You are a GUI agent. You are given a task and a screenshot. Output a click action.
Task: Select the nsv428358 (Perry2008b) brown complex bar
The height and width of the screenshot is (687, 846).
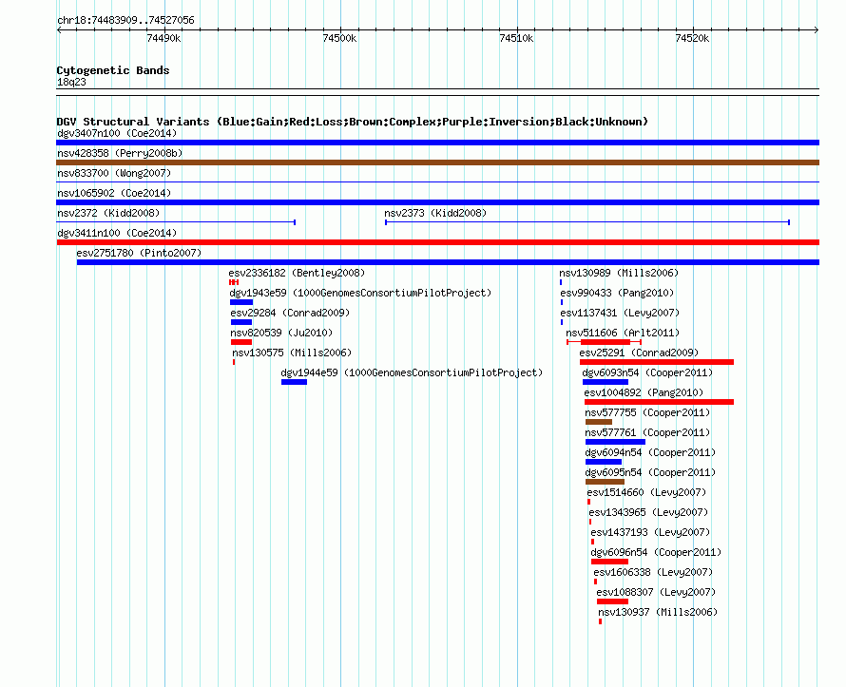coord(437,162)
